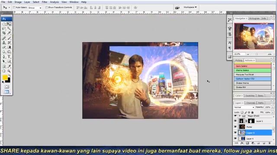The width and height of the screenshot is (277, 155).
Task: Select the Rectangle shape tool
Action: coord(9,61)
